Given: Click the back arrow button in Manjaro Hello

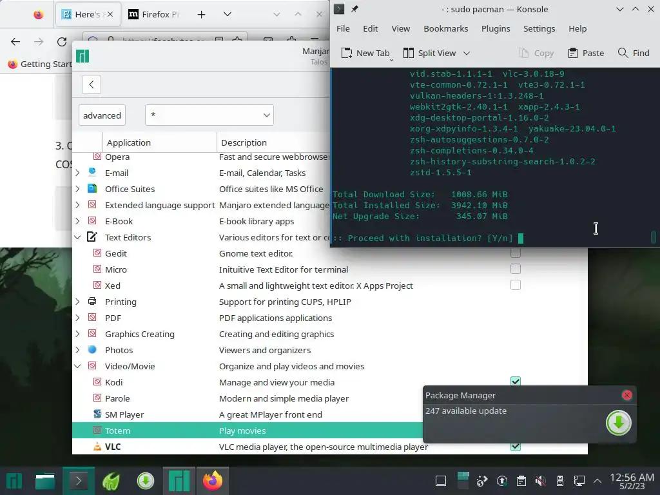Looking at the screenshot, I should pyautogui.click(x=92, y=84).
